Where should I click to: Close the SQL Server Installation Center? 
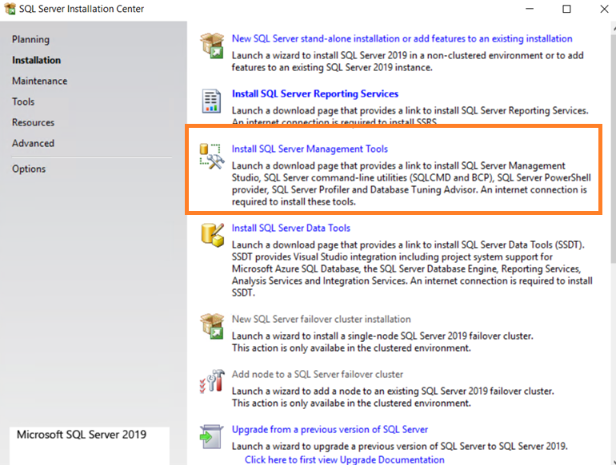604,9
